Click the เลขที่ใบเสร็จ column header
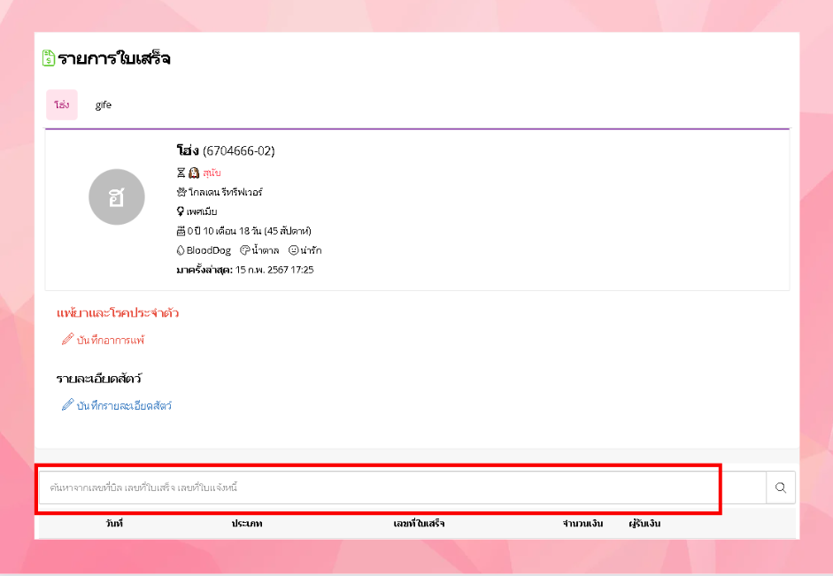This screenshot has height=576, width=833. tap(419, 524)
